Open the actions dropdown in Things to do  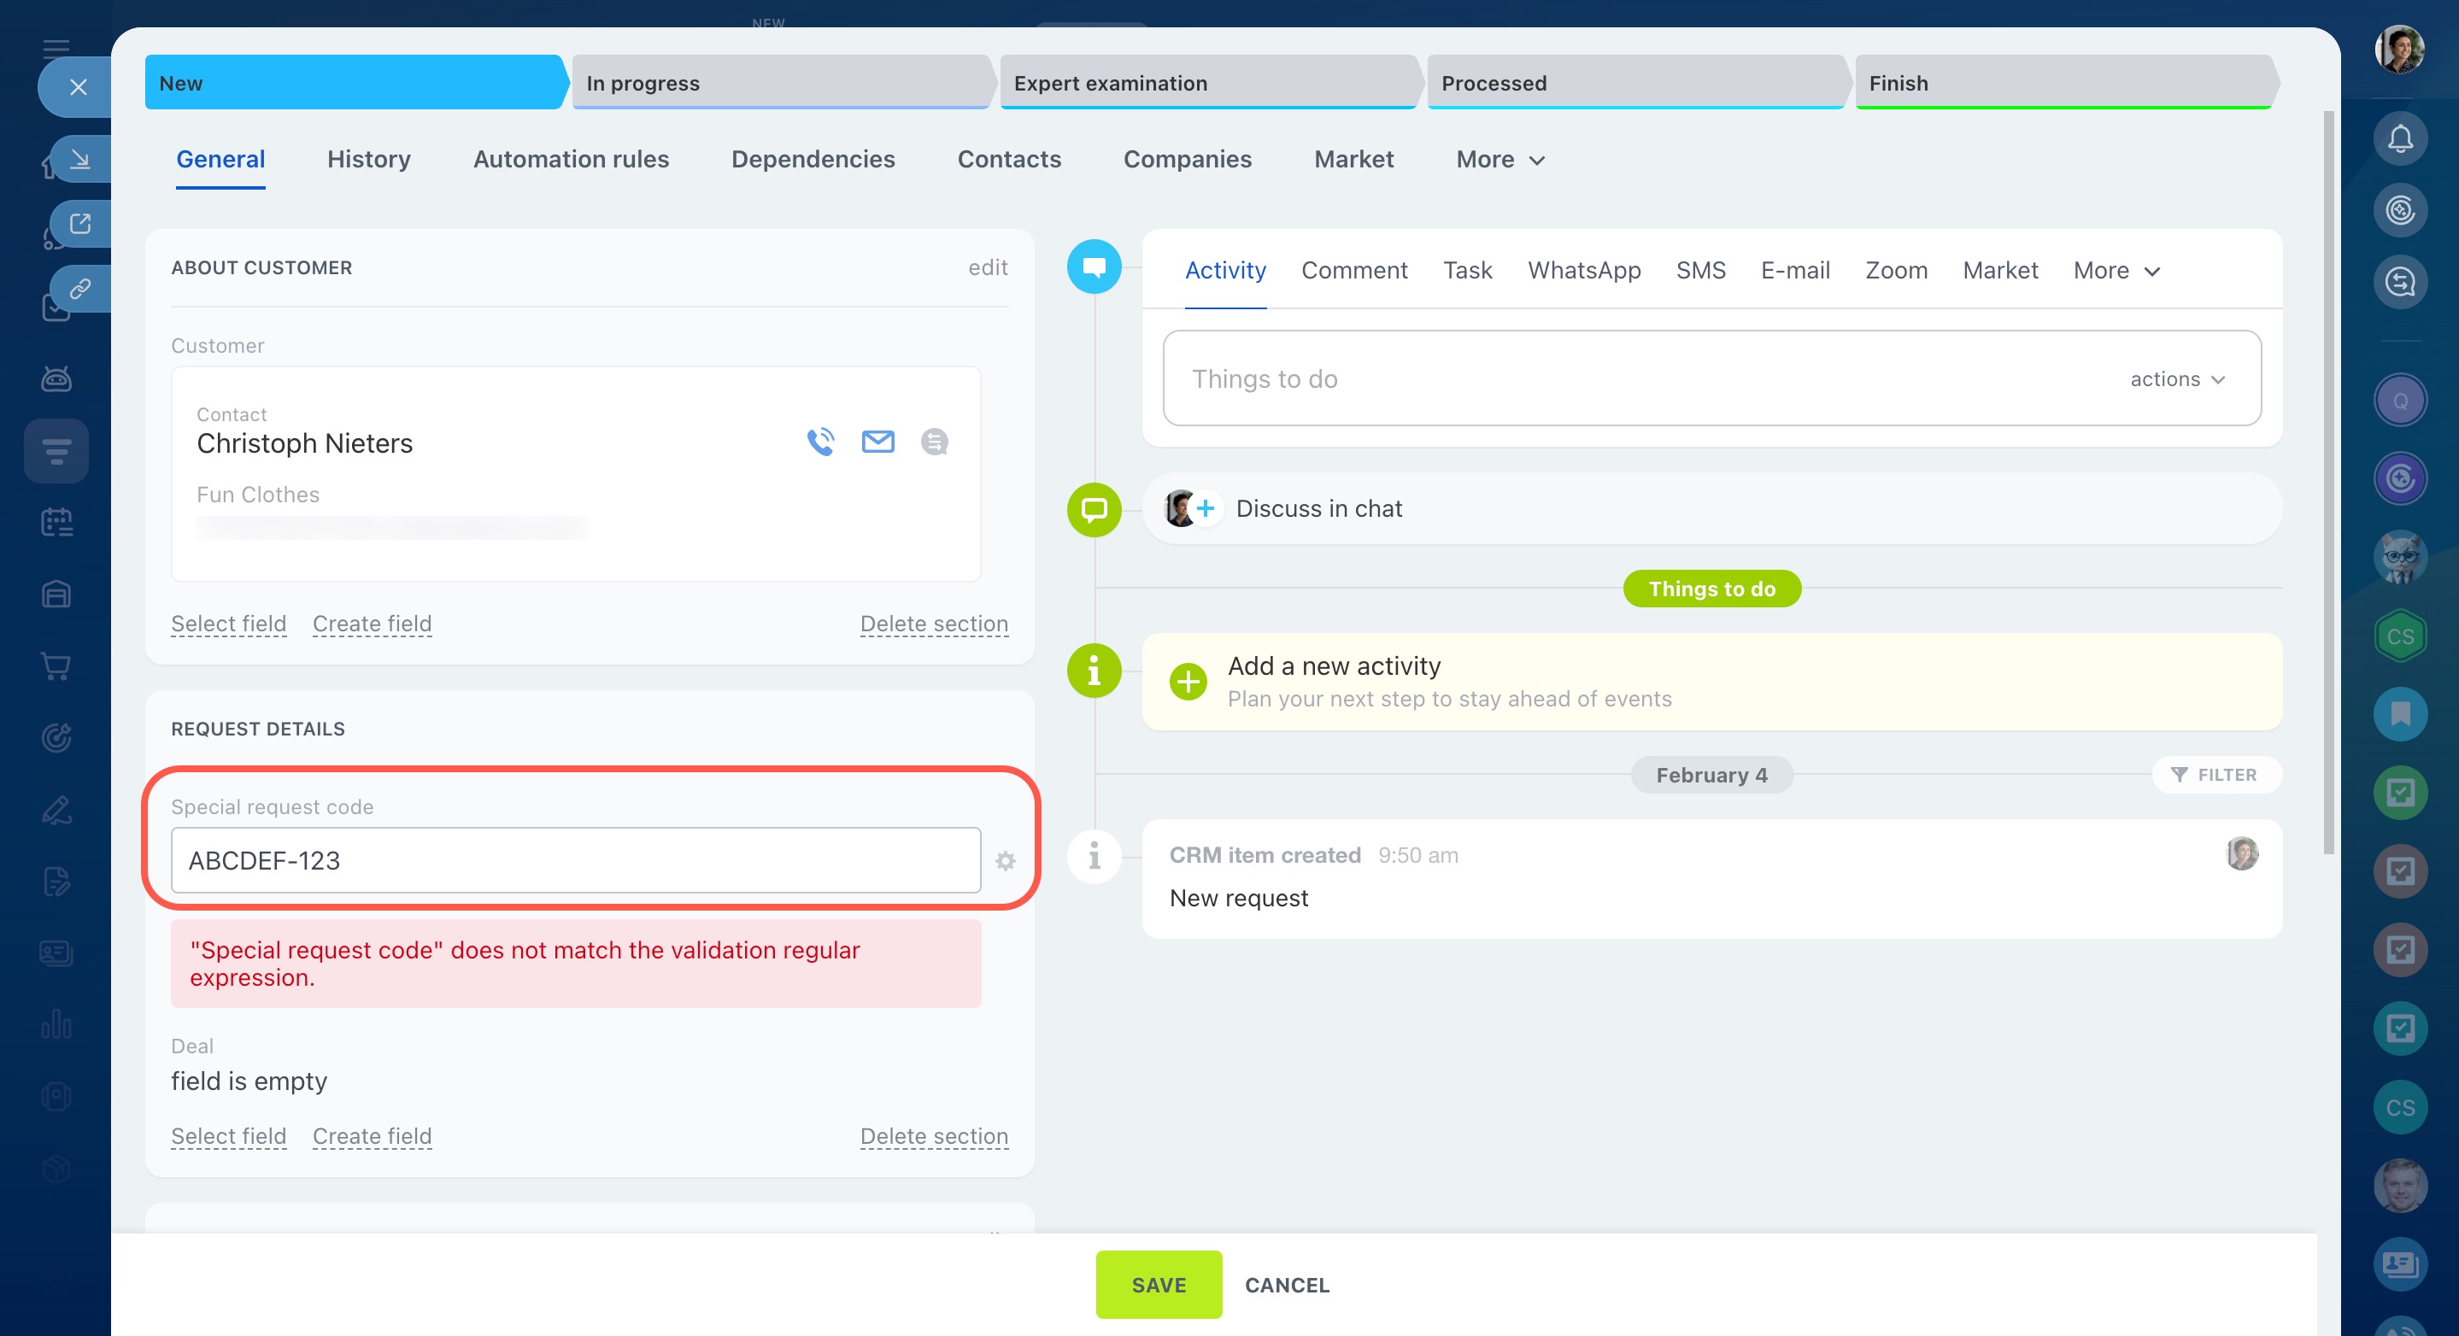coord(2176,379)
